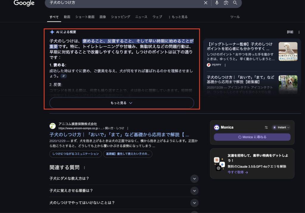Clear the search box with the X icon
Viewport: 305px width, 213px height.
[x=206, y=3]
